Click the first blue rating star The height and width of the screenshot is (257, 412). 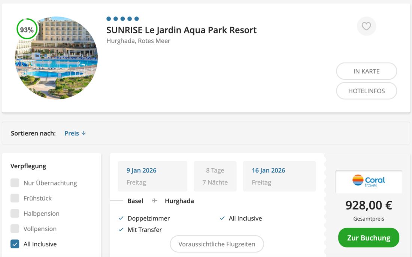108,18
